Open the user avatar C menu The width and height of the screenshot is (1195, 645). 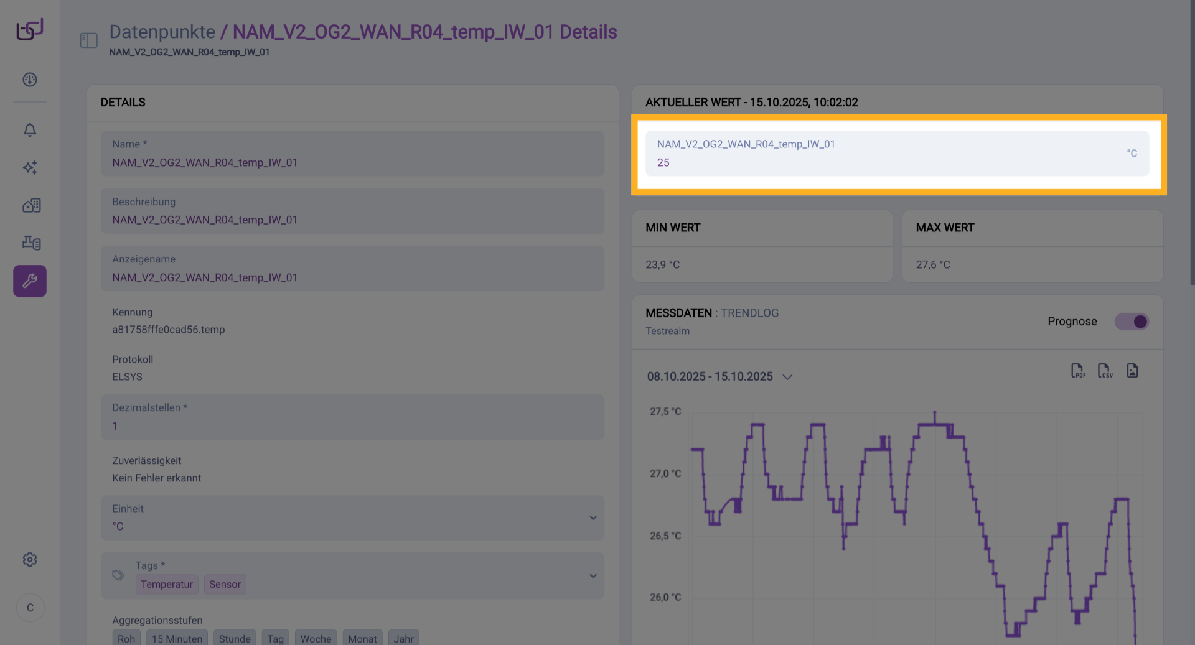pos(30,608)
